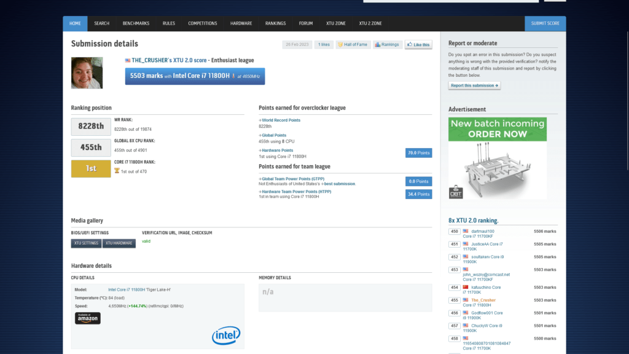Click the China flag next to kafuuchino
Image resolution: width=629 pixels, height=354 pixels.
(466, 288)
